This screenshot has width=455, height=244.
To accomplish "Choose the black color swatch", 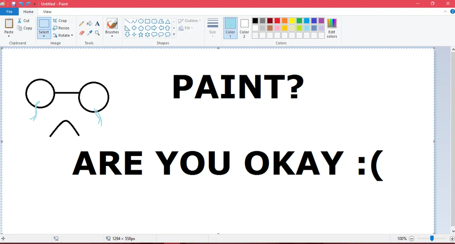I will coord(255,21).
